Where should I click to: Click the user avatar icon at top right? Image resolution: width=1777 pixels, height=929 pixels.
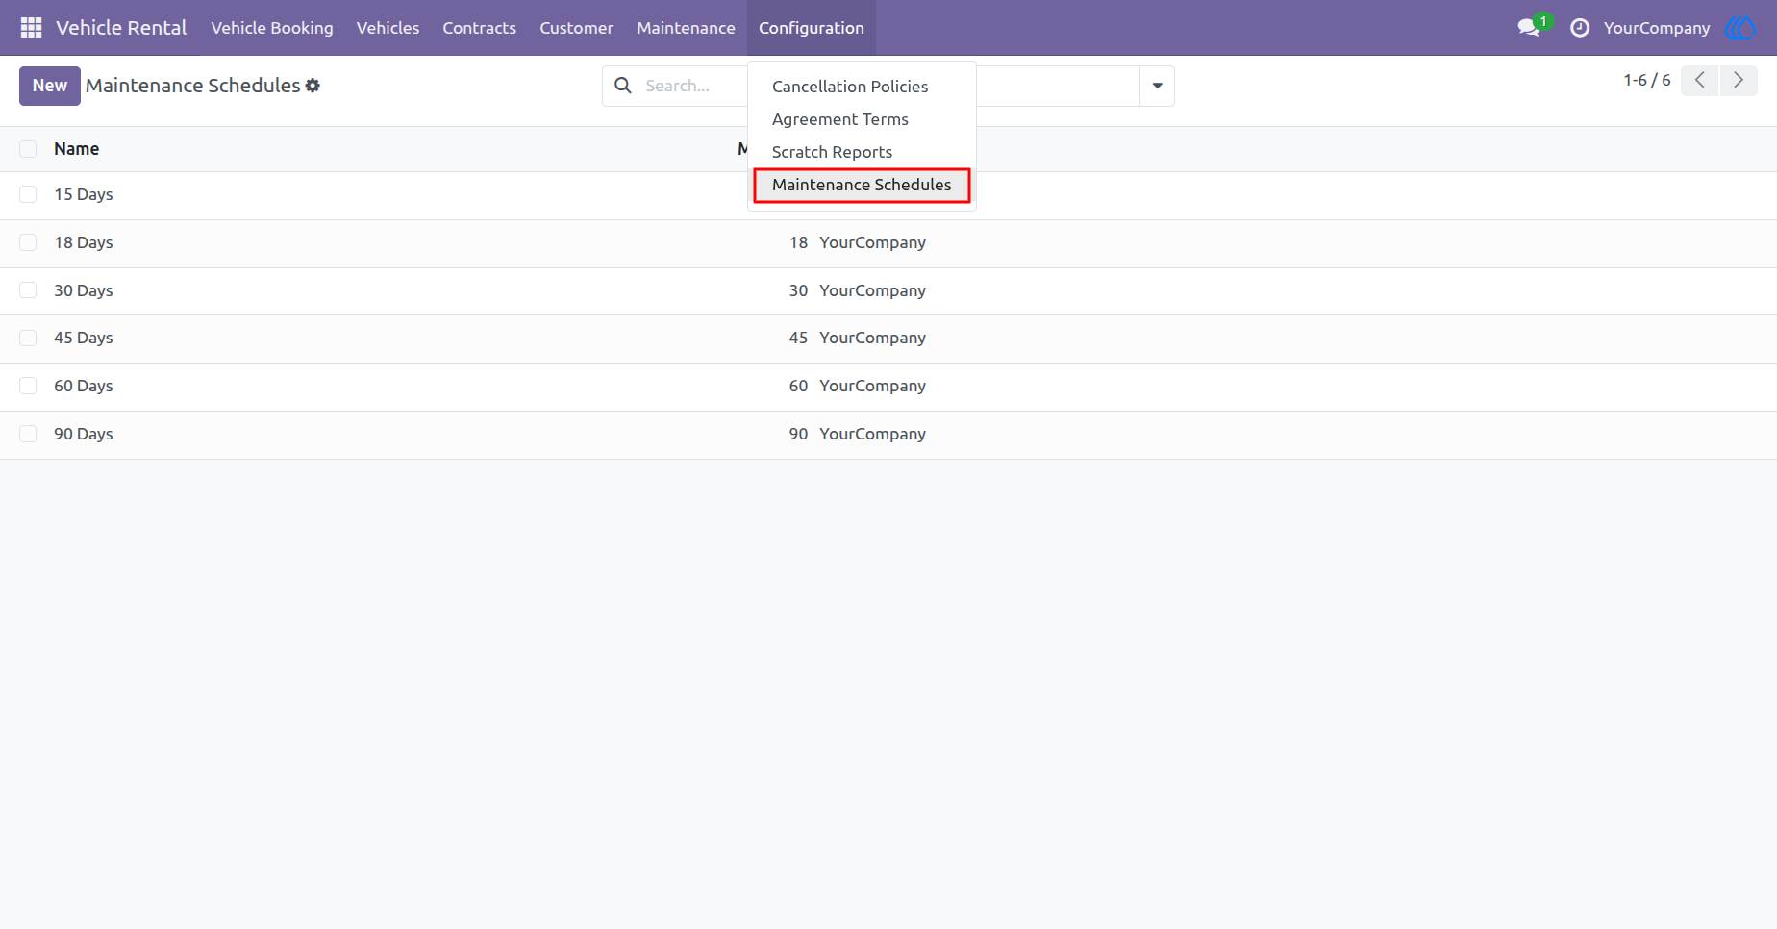(x=1741, y=28)
